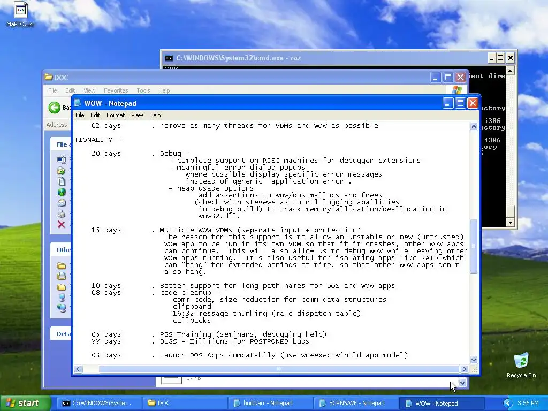Click Notepad horizontal scrollbar left arrow
The height and width of the screenshot is (411, 548).
pyautogui.click(x=78, y=369)
